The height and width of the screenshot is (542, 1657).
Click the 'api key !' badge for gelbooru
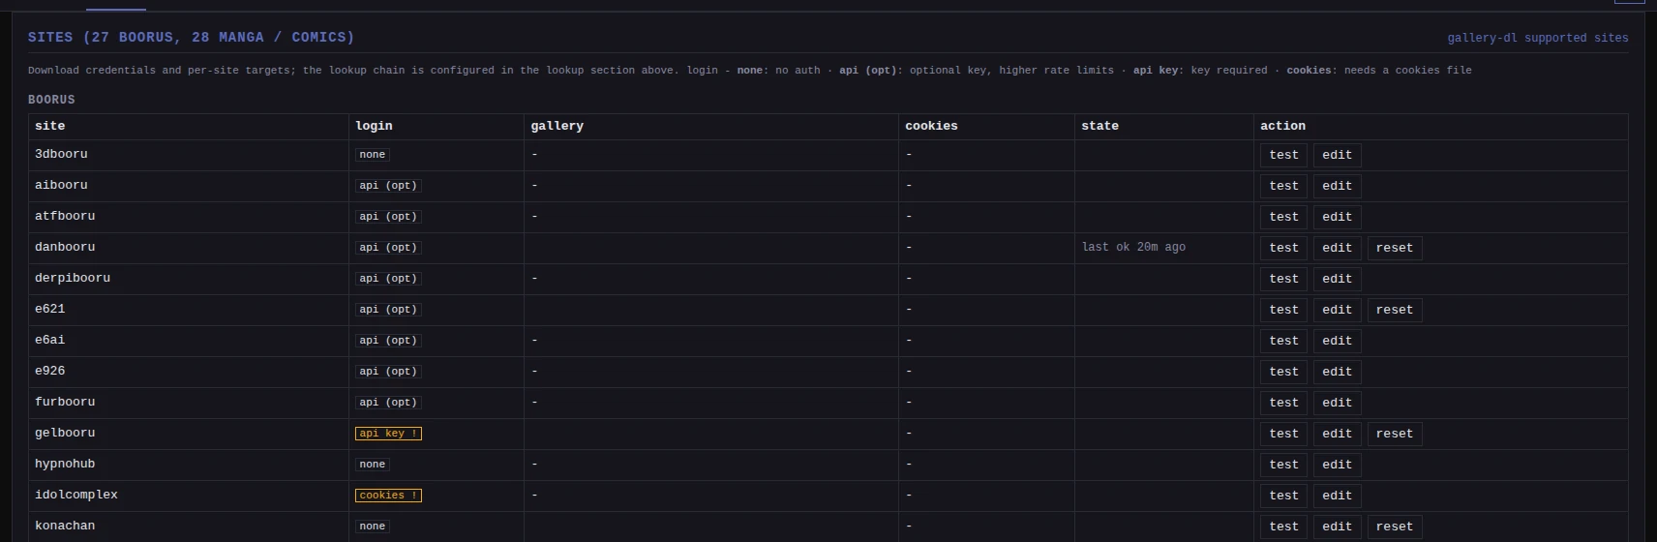click(x=388, y=434)
